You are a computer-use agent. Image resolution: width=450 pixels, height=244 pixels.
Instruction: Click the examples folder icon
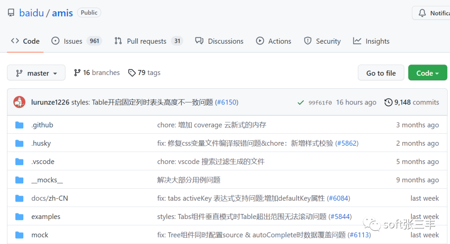[x=19, y=217]
